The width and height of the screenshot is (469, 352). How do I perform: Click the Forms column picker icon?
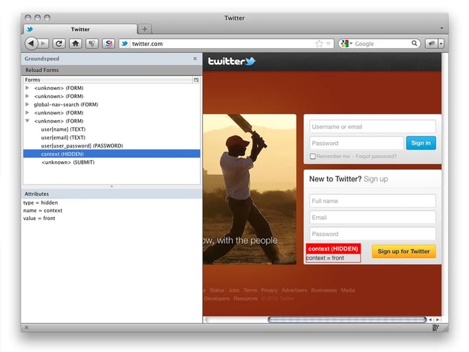196,80
